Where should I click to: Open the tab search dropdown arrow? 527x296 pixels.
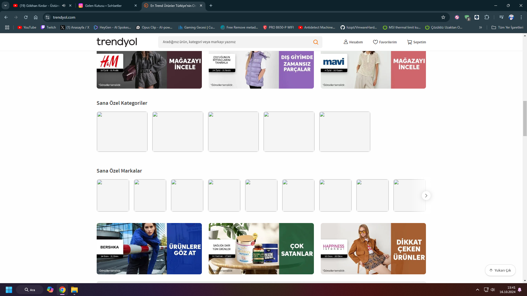[x=5, y=5]
